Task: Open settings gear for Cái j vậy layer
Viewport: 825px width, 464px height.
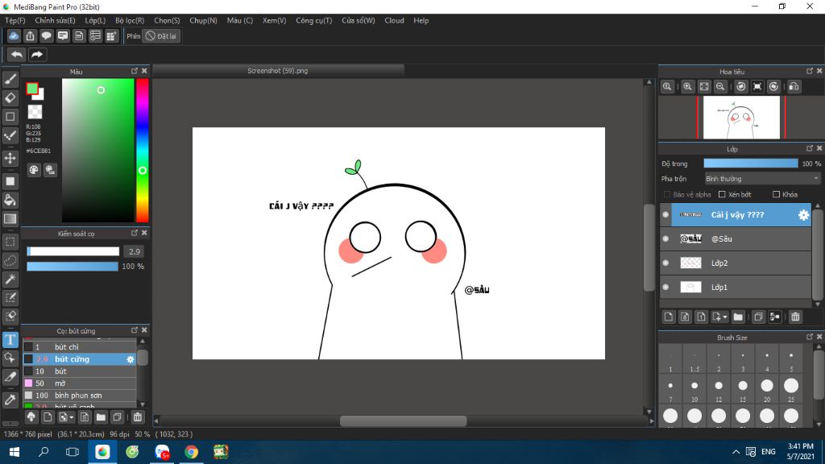Action: pyautogui.click(x=803, y=214)
